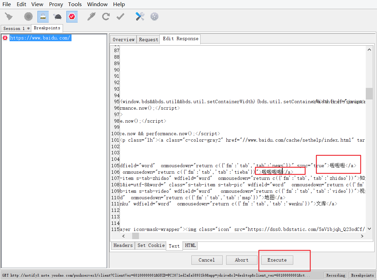This screenshot has height=280, width=377.
Task: Open the Proxy menu
Action: [56, 4]
